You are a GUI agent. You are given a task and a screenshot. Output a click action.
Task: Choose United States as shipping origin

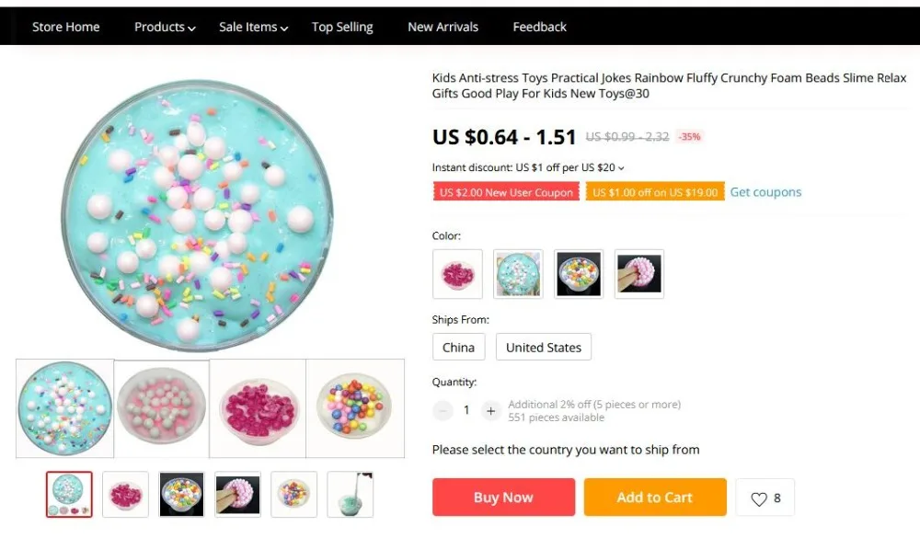544,348
